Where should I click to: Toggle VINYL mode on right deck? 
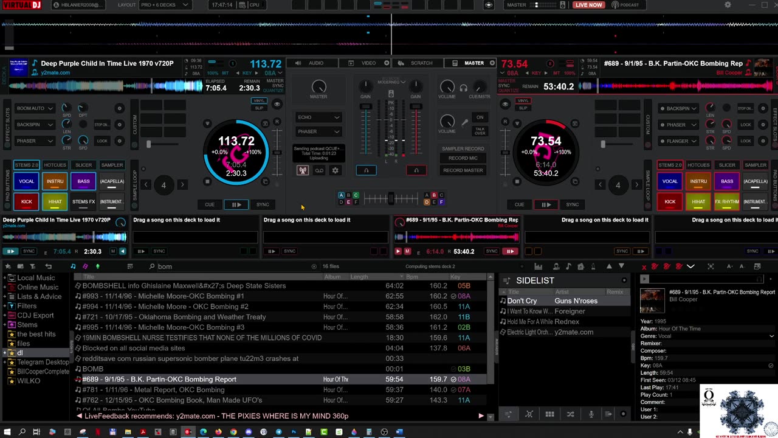[523, 101]
